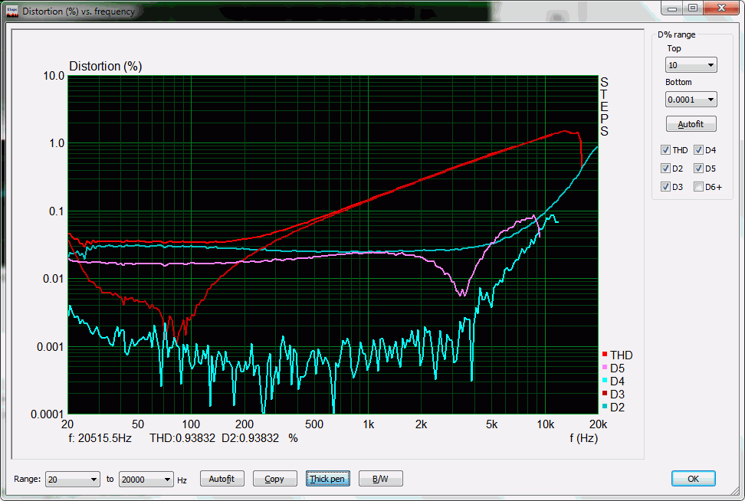The width and height of the screenshot is (745, 501).
Task: Uncheck the D5 harmonic checkbox
Action: click(x=698, y=169)
